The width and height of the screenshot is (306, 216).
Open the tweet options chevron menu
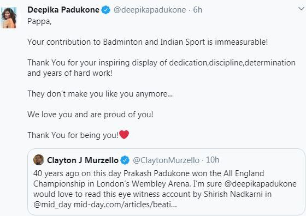tap(301, 9)
